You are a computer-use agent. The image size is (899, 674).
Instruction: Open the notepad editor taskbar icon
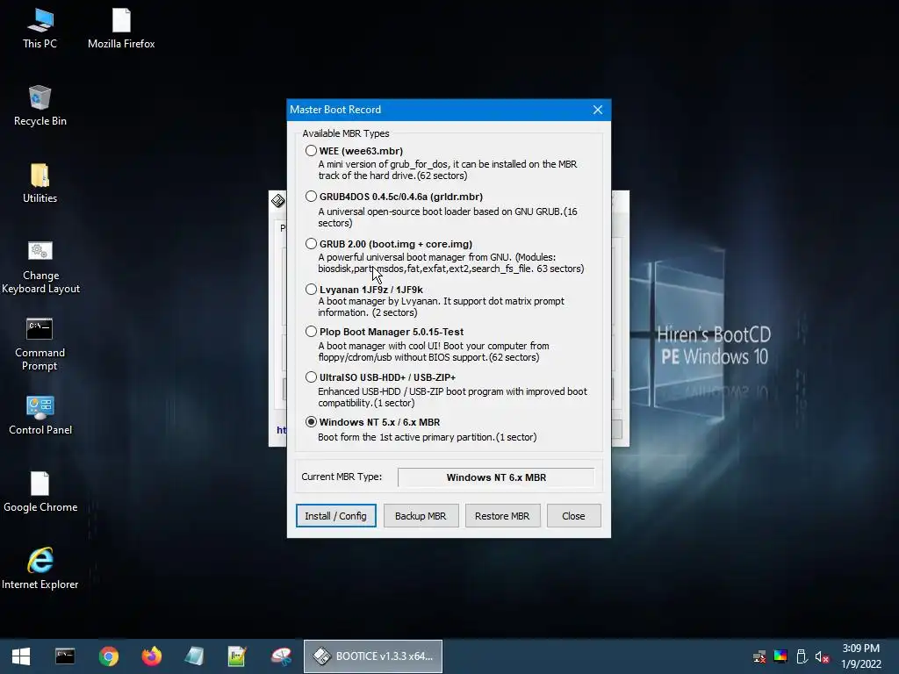click(237, 656)
